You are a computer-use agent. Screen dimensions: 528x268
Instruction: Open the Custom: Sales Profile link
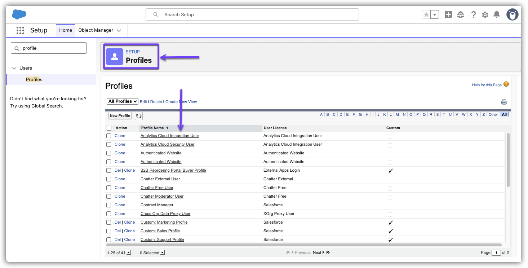click(160, 231)
